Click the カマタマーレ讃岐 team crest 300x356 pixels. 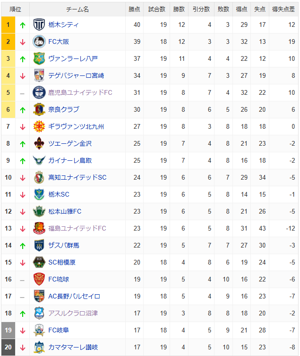pyautogui.click(x=39, y=347)
